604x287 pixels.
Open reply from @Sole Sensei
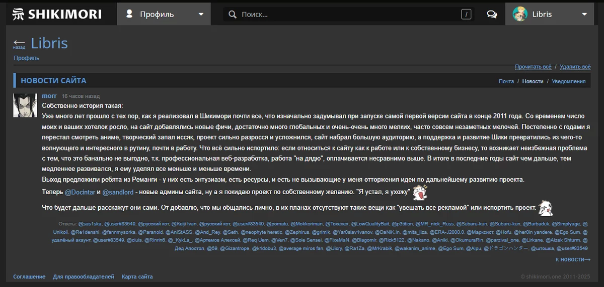point(307,241)
